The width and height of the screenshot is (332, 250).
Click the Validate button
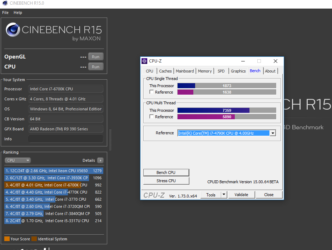click(x=241, y=195)
